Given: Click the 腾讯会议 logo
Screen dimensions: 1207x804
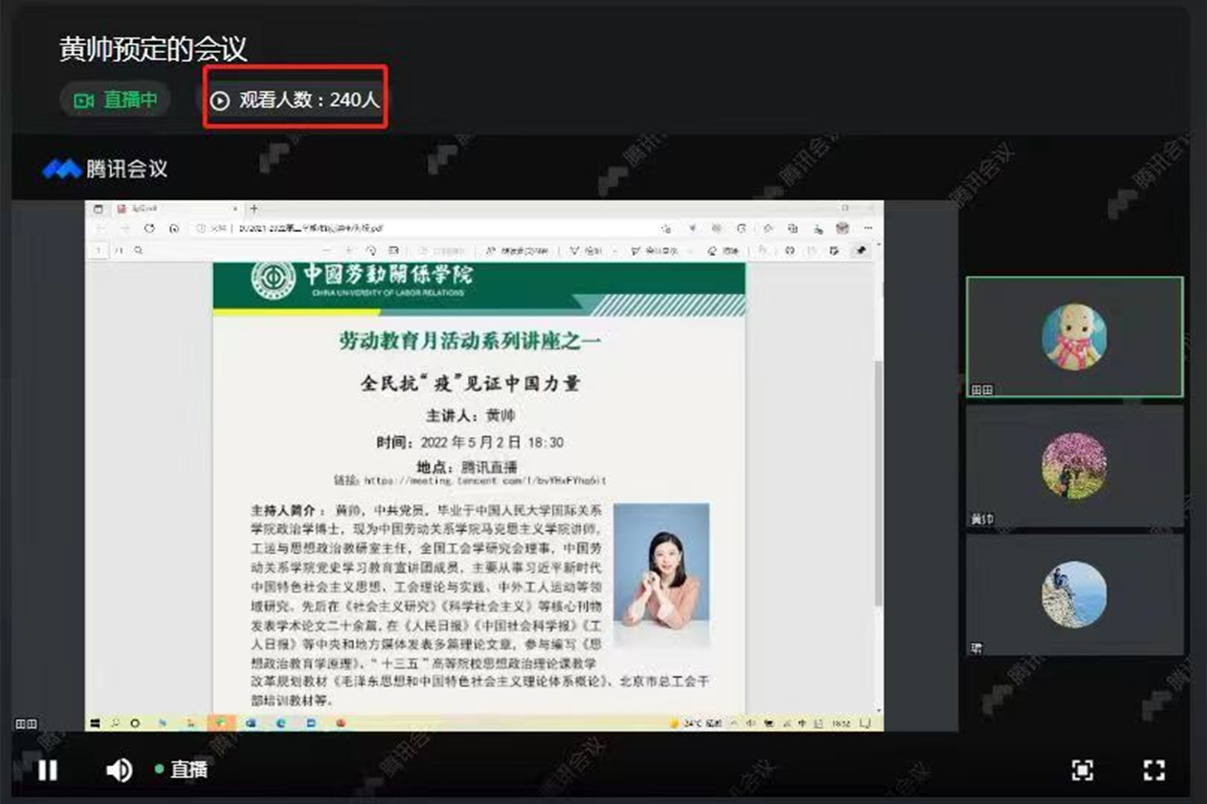Looking at the screenshot, I should (105, 168).
